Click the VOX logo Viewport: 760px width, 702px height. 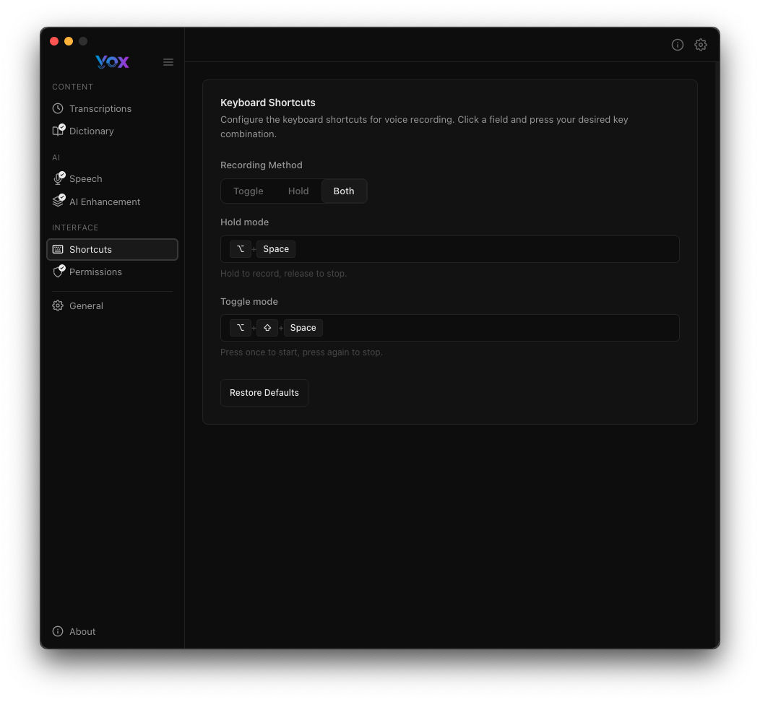pyautogui.click(x=112, y=62)
